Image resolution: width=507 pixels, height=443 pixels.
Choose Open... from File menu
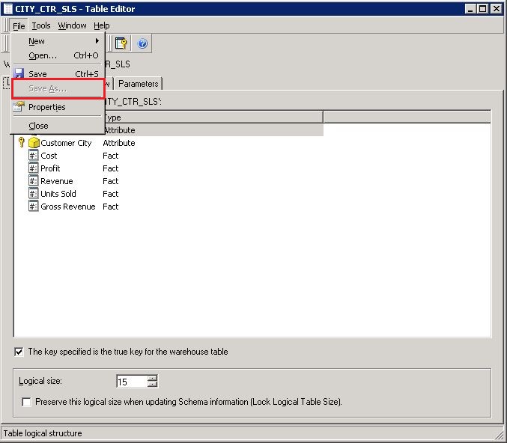click(x=58, y=55)
